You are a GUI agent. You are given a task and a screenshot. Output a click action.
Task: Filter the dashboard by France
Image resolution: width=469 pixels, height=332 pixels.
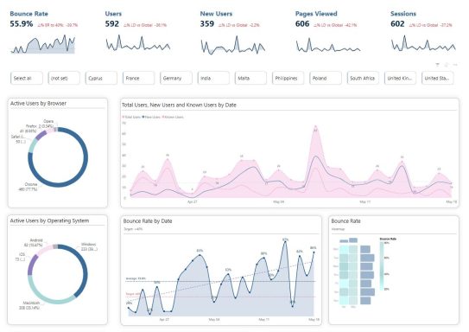tap(139, 78)
